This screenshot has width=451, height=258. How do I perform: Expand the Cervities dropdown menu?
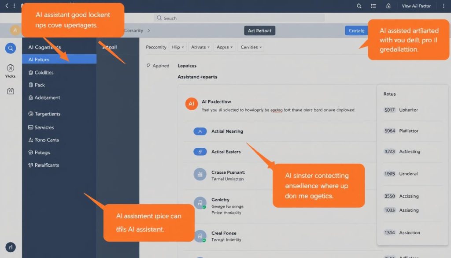pyautogui.click(x=251, y=47)
